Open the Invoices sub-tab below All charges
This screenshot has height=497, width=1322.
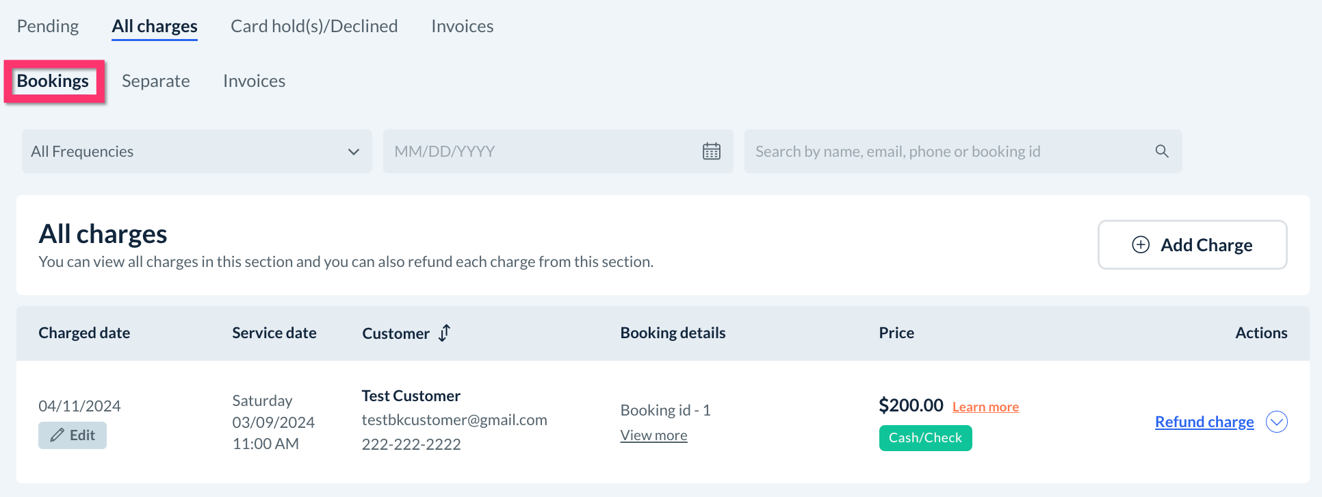click(254, 81)
